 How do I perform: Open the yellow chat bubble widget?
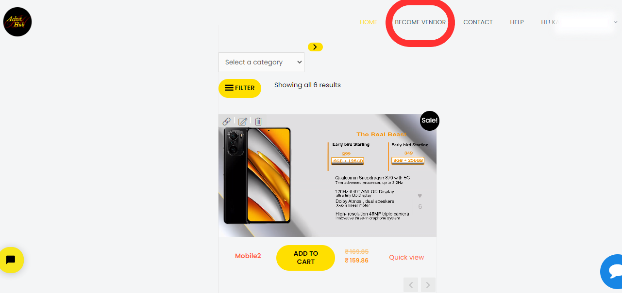[x=10, y=260]
